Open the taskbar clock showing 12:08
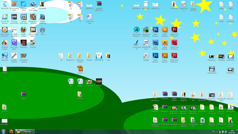This screenshot has width=238, height=134. tap(232, 132)
